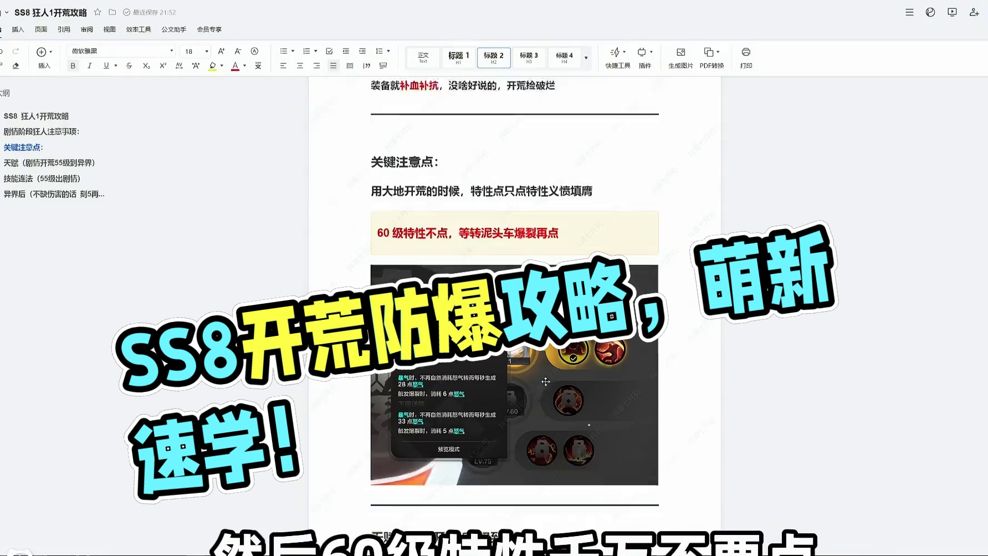Select the 生成图片 (generate image) icon

(x=681, y=53)
